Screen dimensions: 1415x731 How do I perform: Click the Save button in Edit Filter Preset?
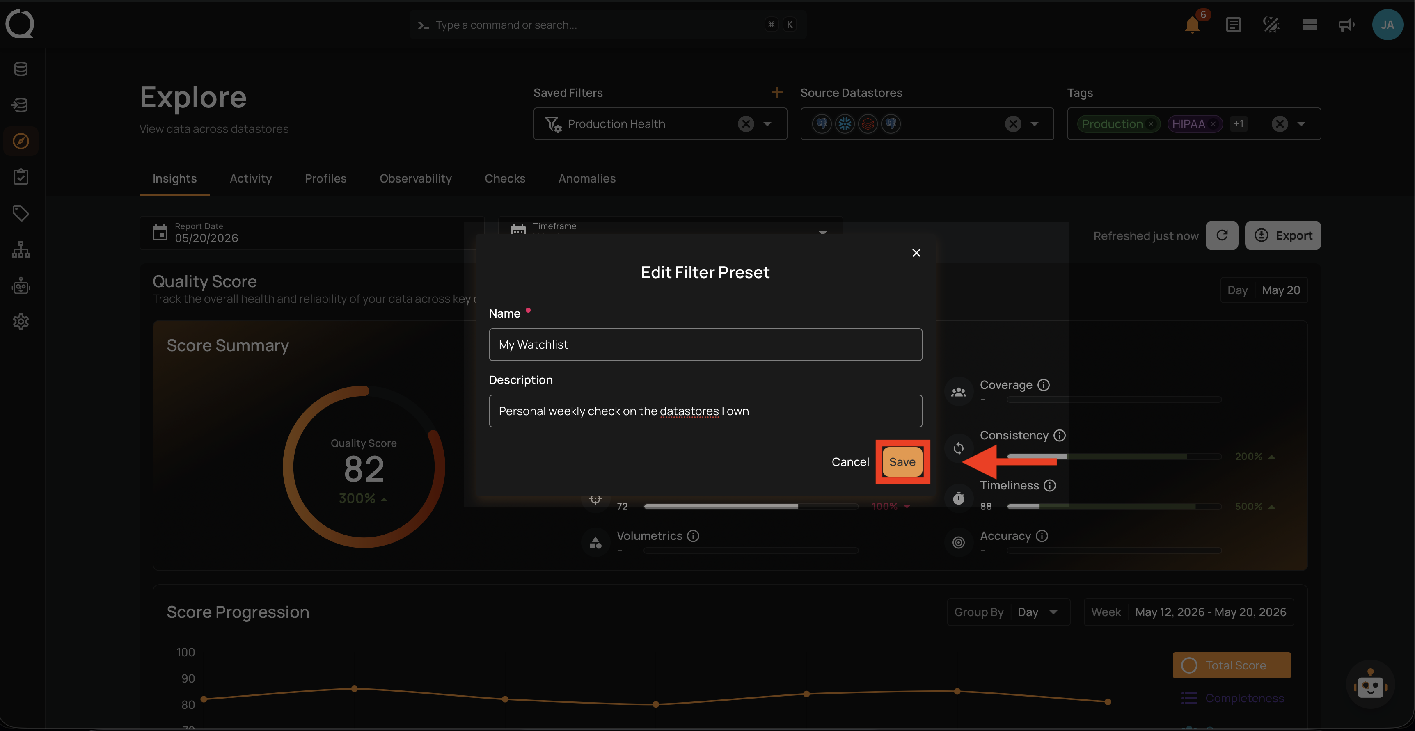coord(902,462)
